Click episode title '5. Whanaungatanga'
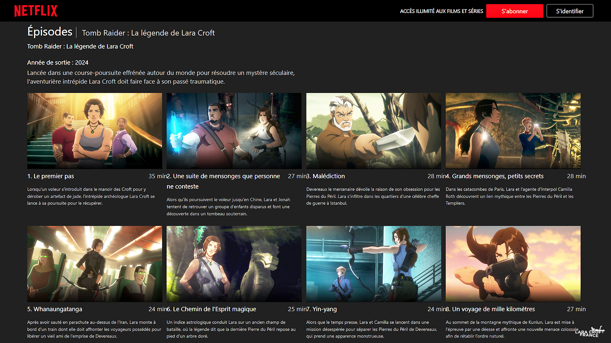 pos(55,309)
